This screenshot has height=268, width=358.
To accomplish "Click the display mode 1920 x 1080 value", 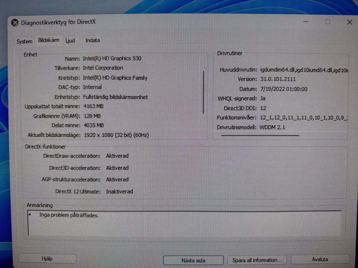I will [x=116, y=135].
